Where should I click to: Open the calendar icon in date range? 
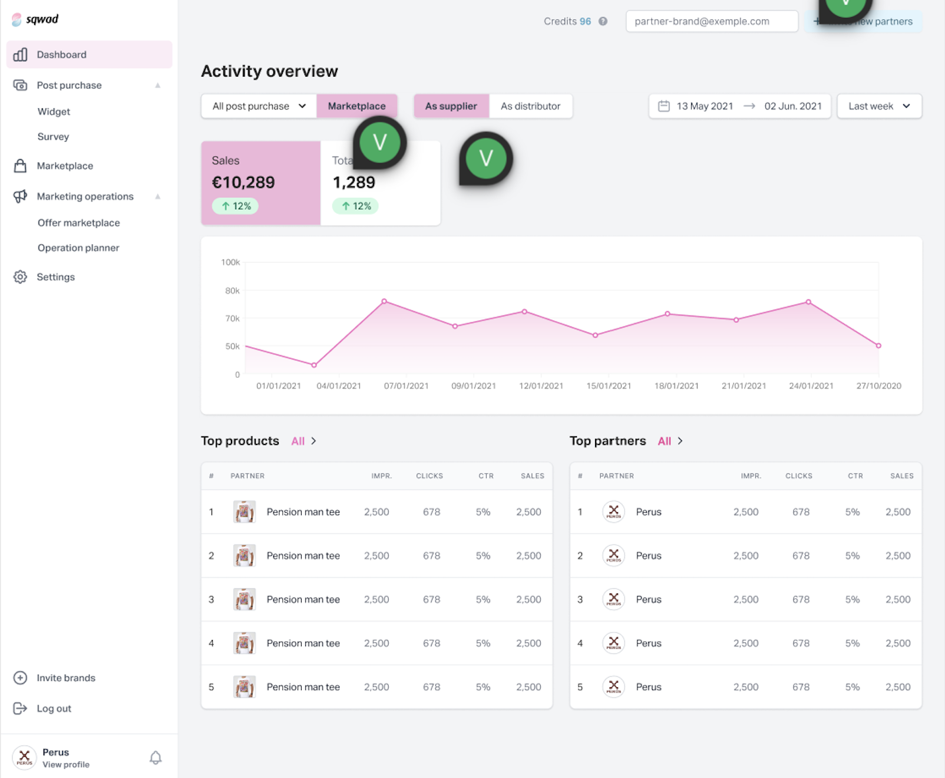(664, 106)
